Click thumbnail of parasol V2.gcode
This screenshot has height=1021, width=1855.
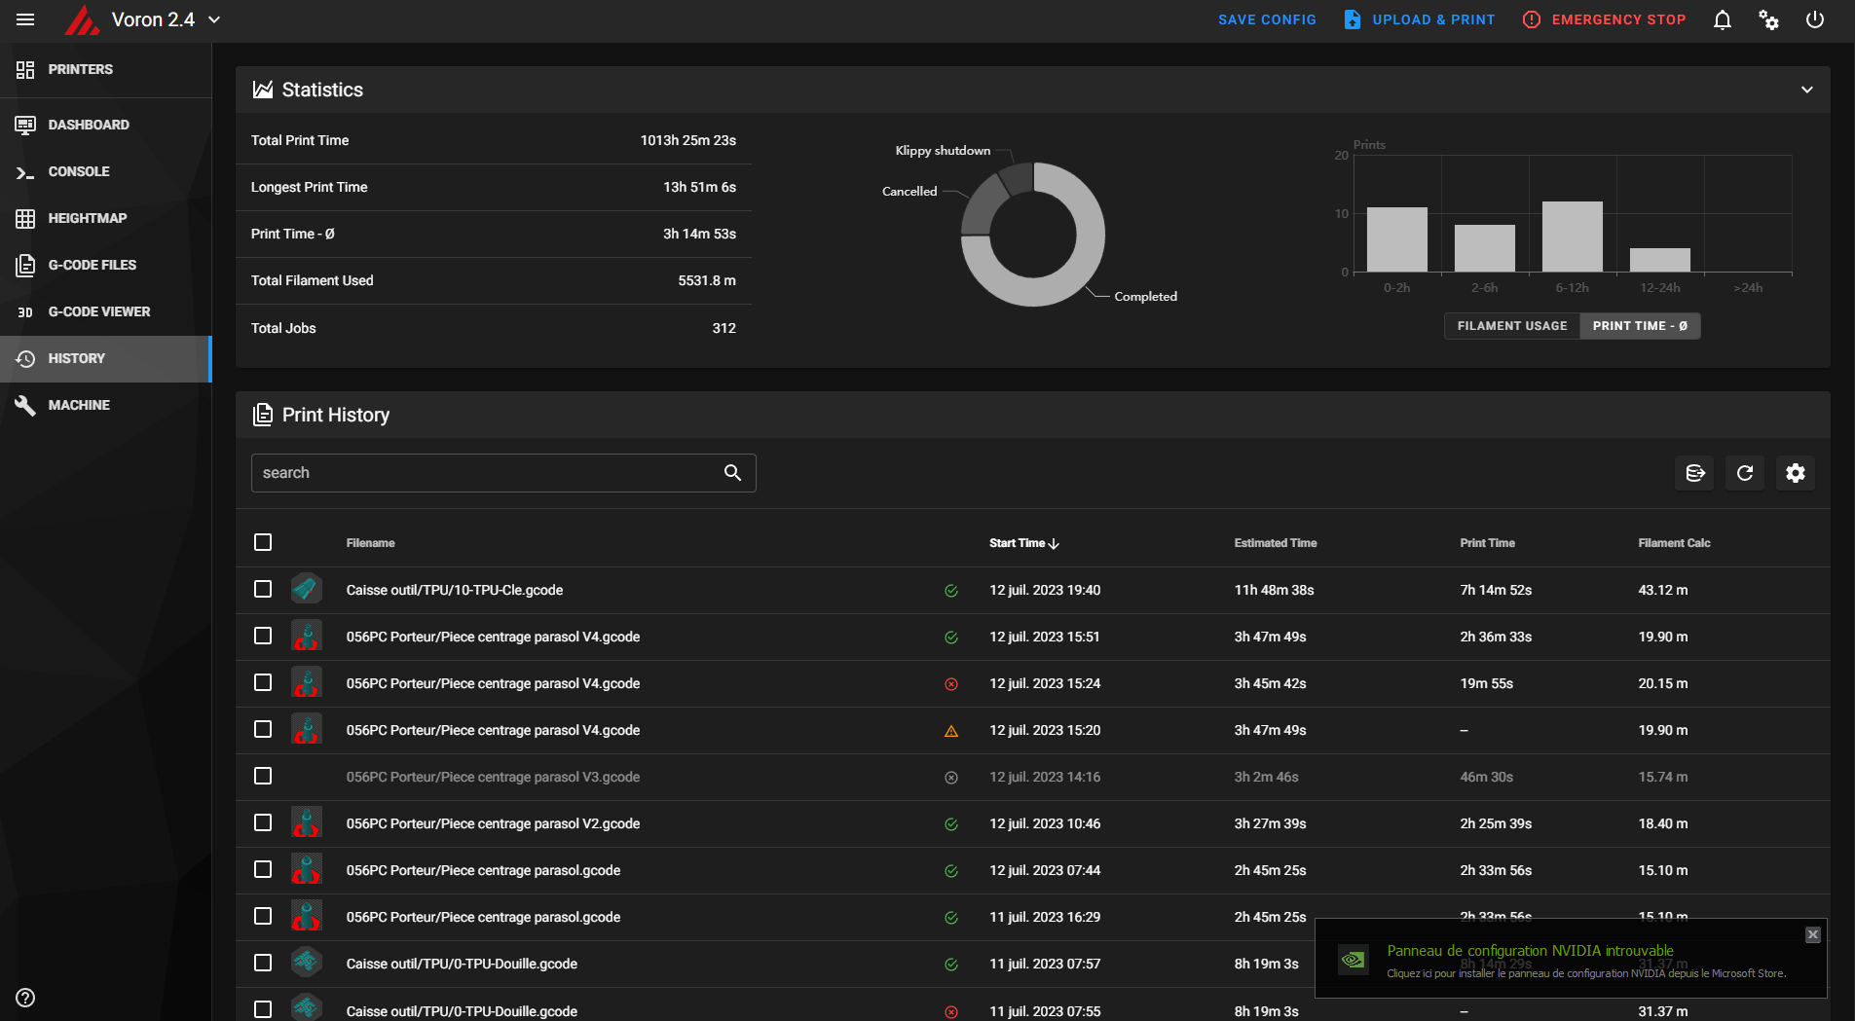307,822
